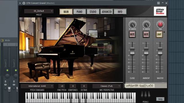Open the 00_Default preset dropdown
This screenshot has width=184, height=103.
pos(39,11)
